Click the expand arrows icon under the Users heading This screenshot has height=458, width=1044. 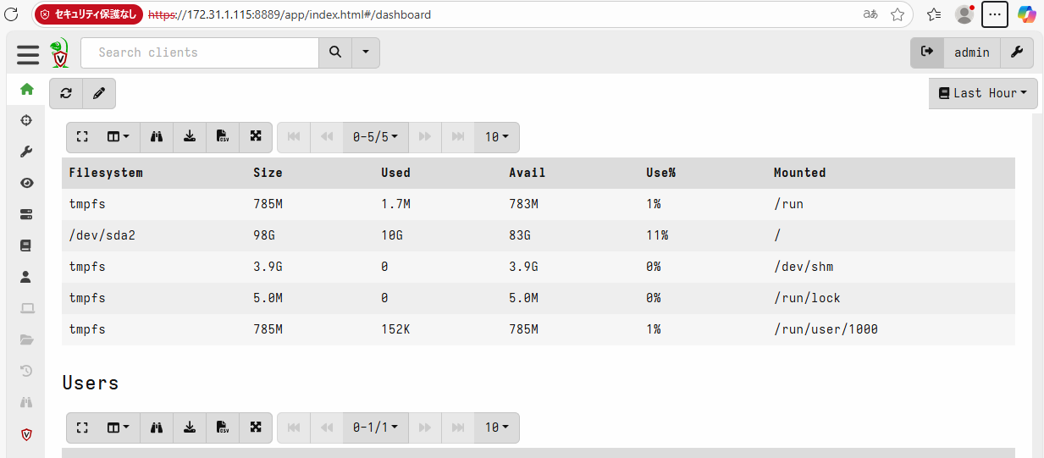[x=256, y=428]
